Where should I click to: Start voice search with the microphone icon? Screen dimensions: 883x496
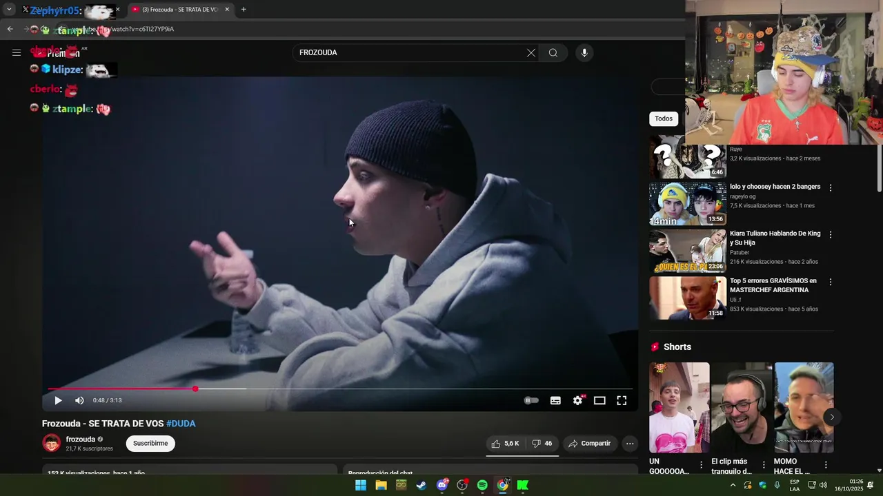tap(584, 52)
